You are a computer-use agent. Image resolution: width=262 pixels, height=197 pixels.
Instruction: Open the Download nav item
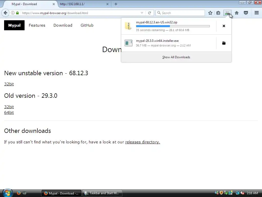[x=63, y=25]
